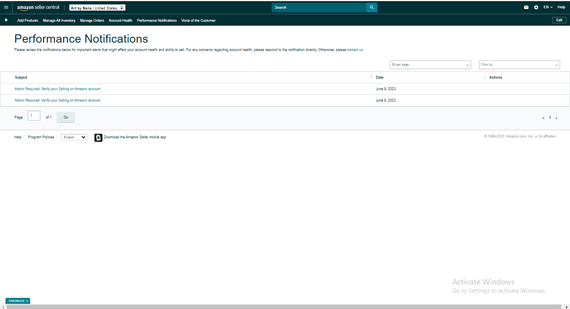Click the first row's June 9, 2023 date

(386, 89)
